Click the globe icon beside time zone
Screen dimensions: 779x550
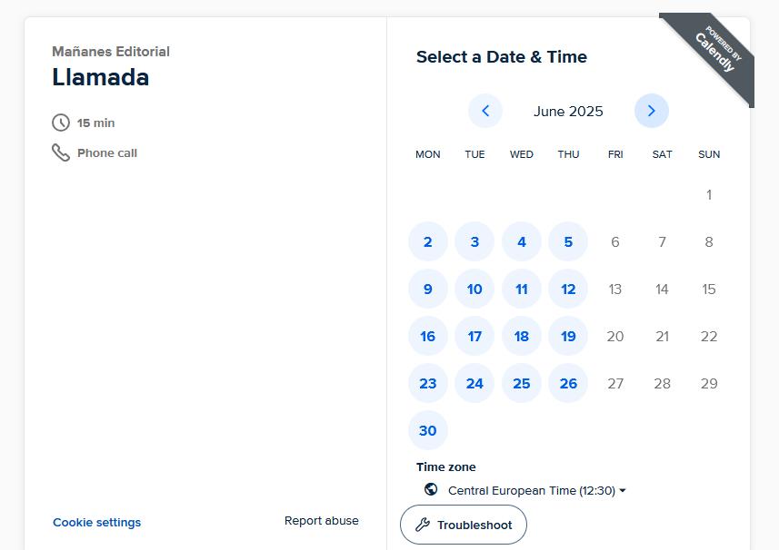coord(431,489)
